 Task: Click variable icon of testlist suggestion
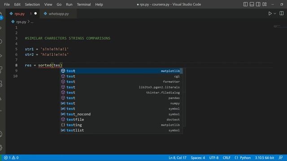click(x=63, y=130)
